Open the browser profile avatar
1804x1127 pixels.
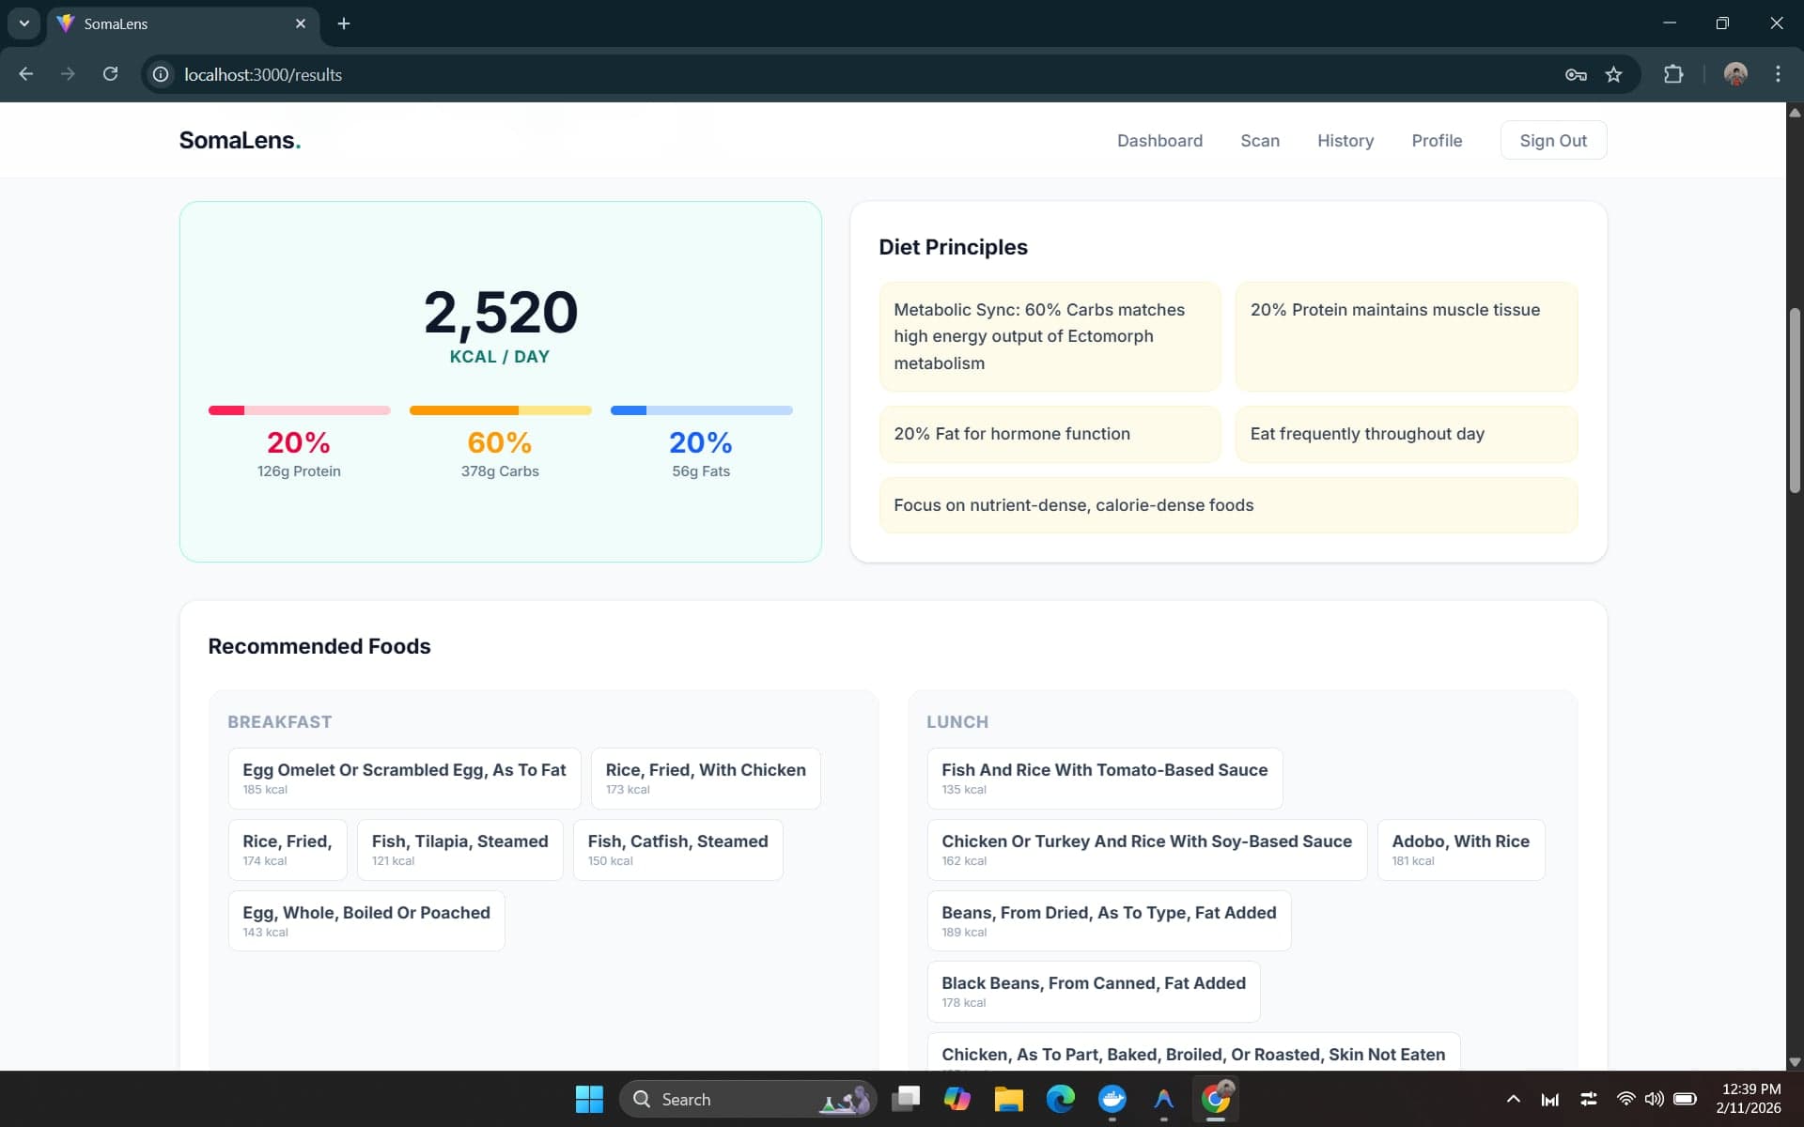point(1735,74)
